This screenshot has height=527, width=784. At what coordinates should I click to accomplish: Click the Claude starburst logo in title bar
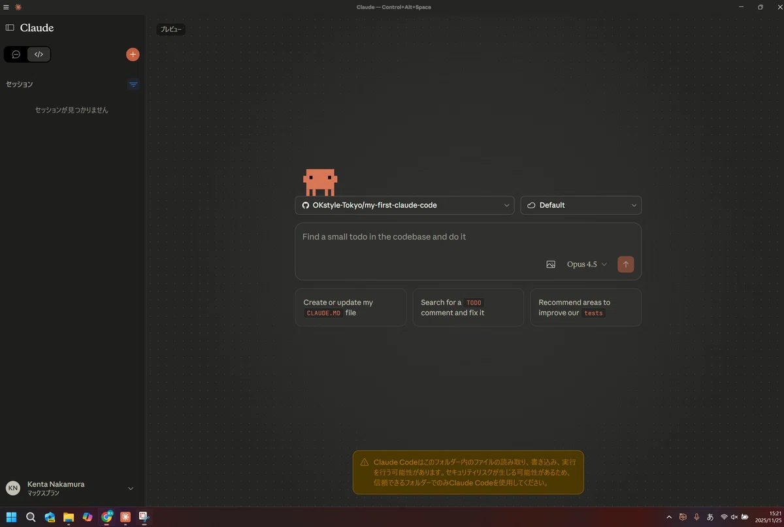[x=18, y=7]
